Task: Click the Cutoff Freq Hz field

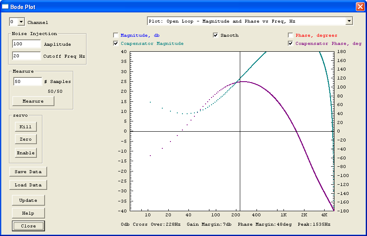Action: point(26,56)
